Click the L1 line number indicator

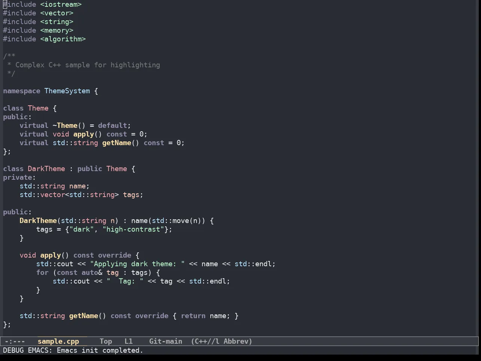(129, 341)
